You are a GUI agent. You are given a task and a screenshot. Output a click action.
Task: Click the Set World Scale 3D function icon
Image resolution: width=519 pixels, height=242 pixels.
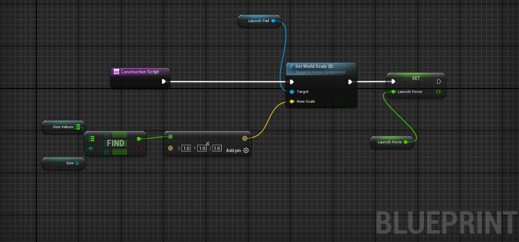291,66
